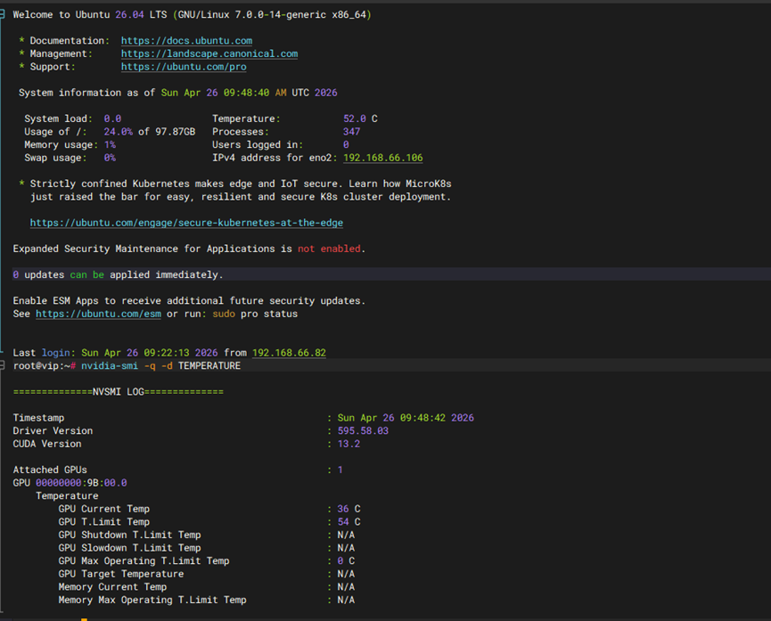
Task: Click the TEMPERATURE argument in the command
Action: coord(209,366)
